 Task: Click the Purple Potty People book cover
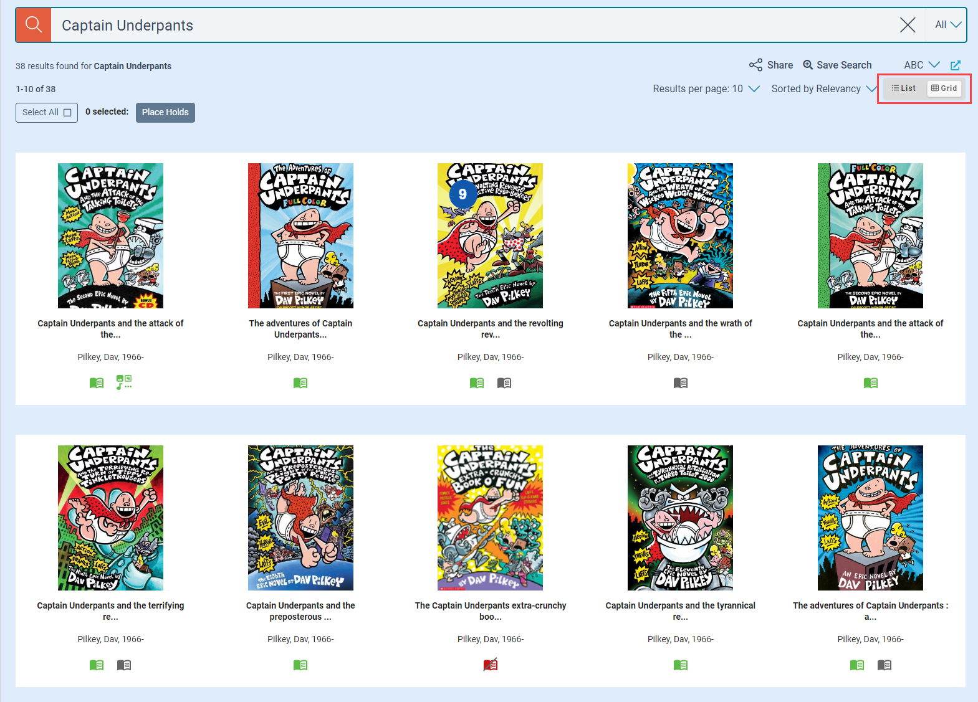click(x=300, y=518)
